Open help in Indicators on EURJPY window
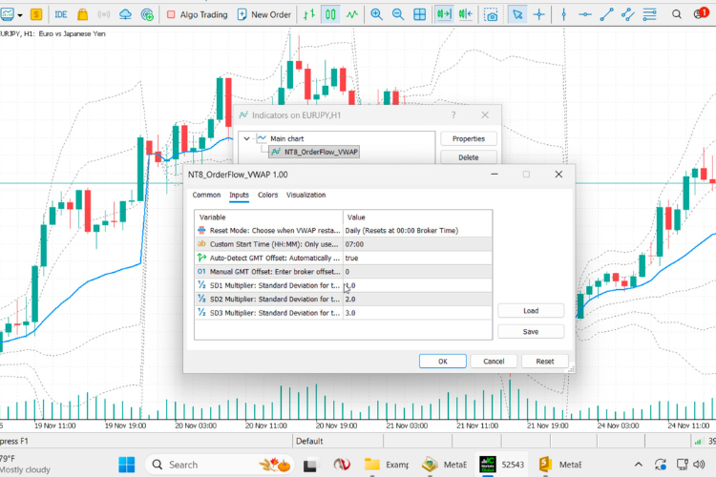Image resolution: width=716 pixels, height=477 pixels. click(x=453, y=115)
